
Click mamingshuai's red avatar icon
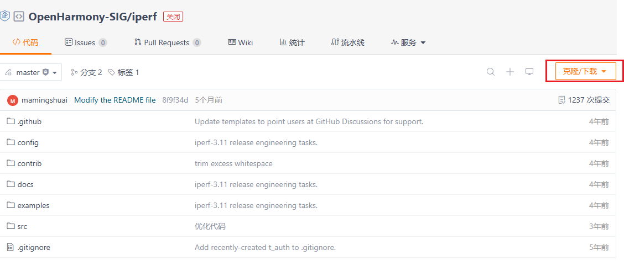(12, 100)
